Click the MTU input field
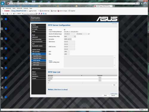This screenshot has width=149, height=112. [x=67, y=51]
